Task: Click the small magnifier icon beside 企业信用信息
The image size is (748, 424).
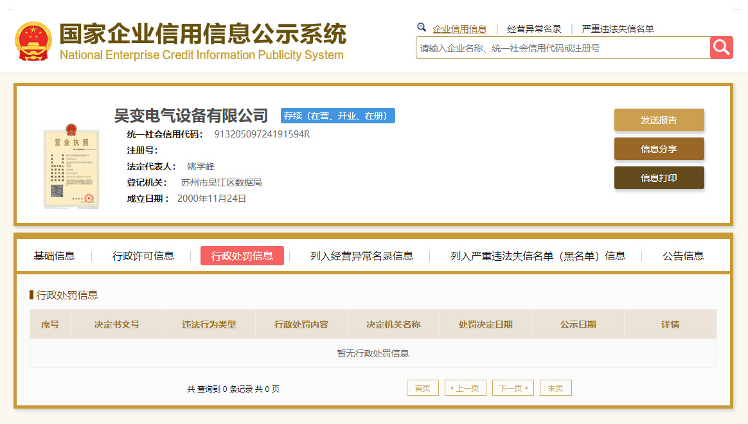Action: [x=421, y=27]
